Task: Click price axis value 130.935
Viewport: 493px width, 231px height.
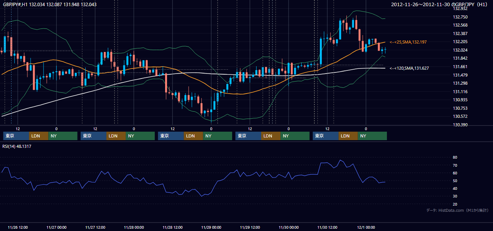Action: (x=460, y=100)
